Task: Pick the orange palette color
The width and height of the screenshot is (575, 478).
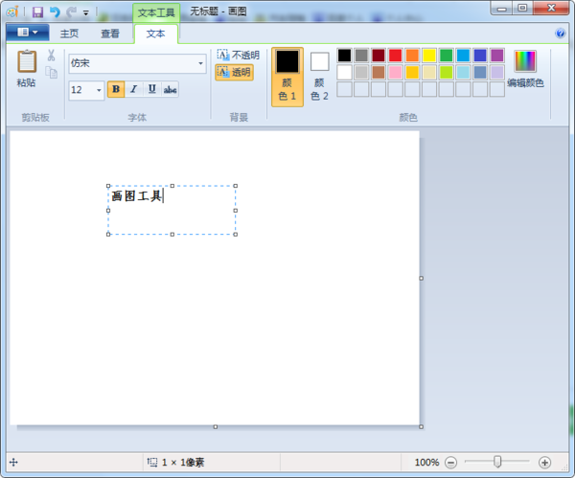Action: [x=412, y=56]
